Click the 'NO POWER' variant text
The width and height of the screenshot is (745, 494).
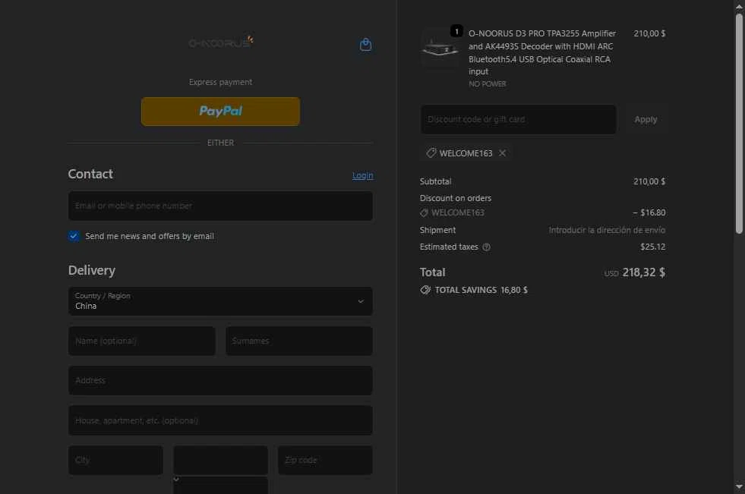488,84
